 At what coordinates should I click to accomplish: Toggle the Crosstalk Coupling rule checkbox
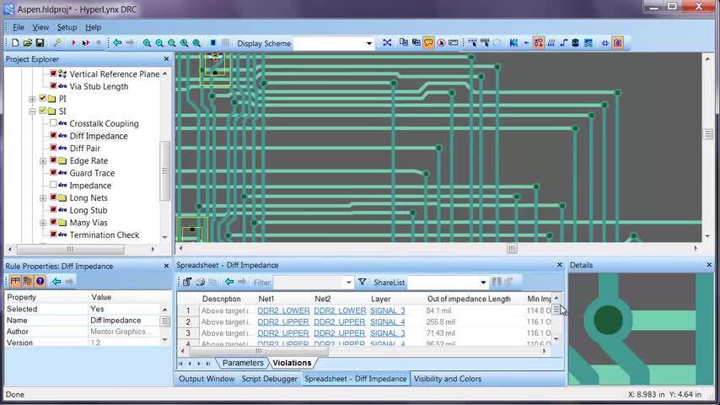[x=54, y=123]
